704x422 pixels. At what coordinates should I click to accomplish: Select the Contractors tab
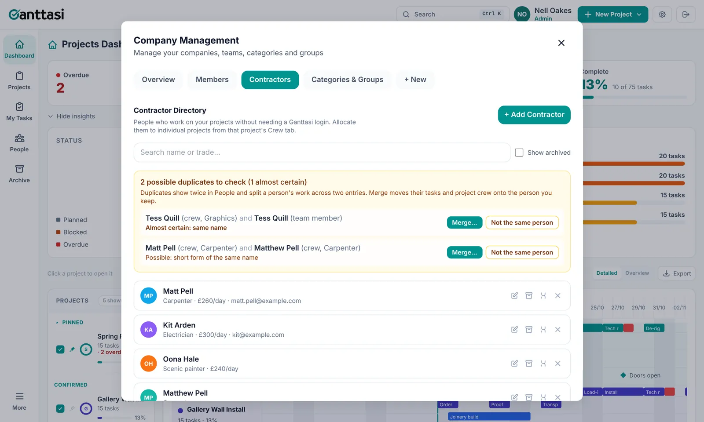(x=270, y=80)
